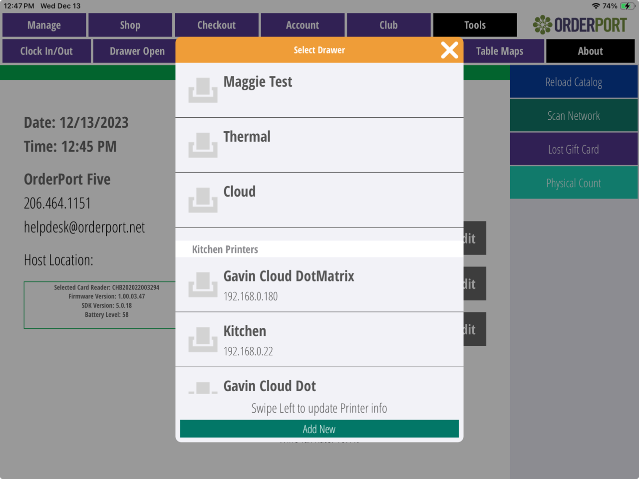Click Reload Catalog
Screen dimensions: 639x479
pos(574,82)
